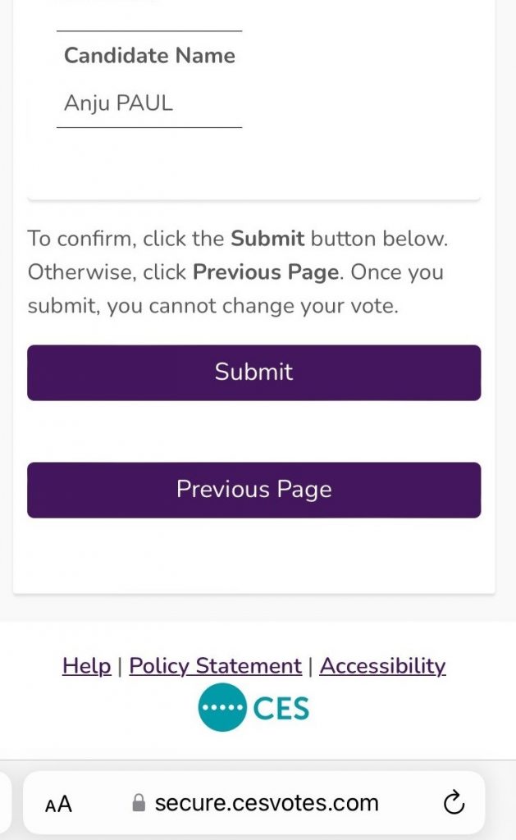Click the first separator bar between footer links

click(120, 666)
